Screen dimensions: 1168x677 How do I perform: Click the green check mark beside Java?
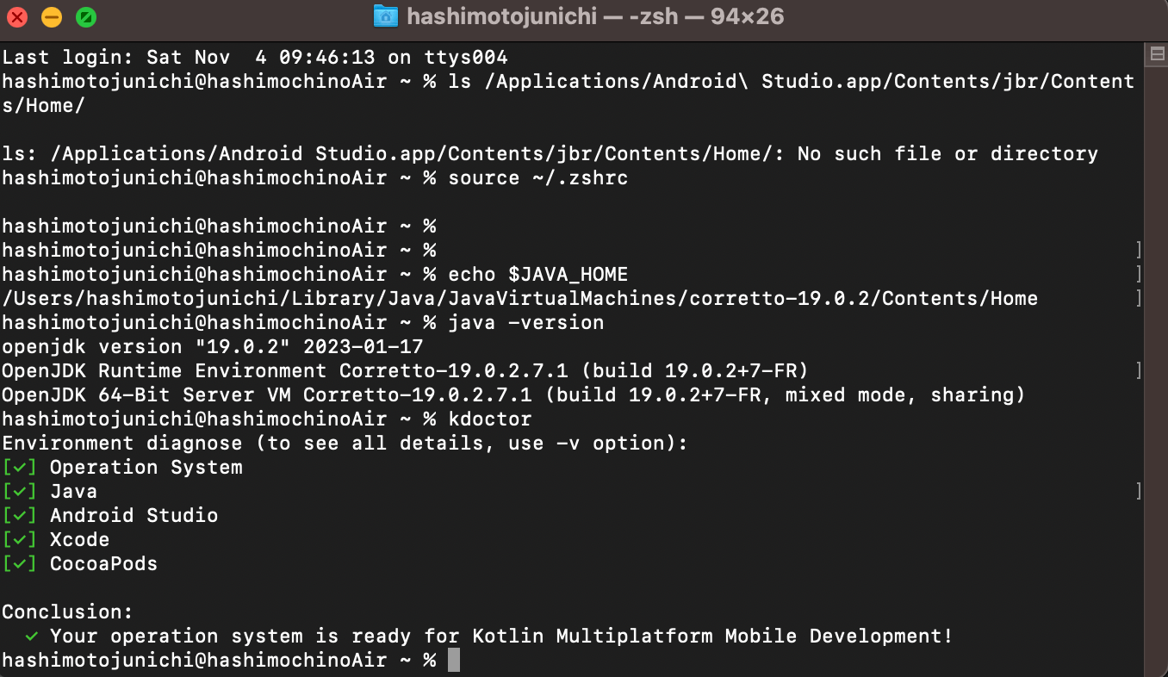click(20, 492)
